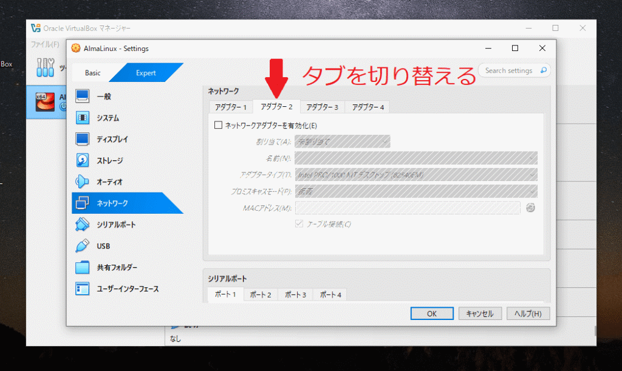Image resolution: width=622 pixels, height=371 pixels.
Task: Select the ポート 4 serial tab
Action: tap(330, 295)
